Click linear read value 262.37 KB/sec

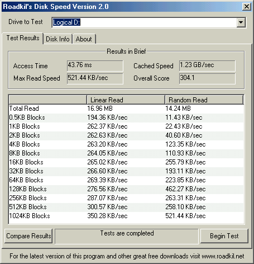click(107, 126)
